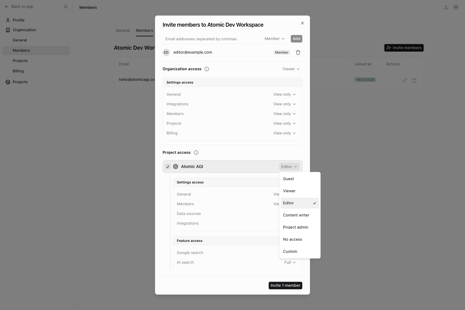Open General under Organization in the sidebar

[36, 40]
